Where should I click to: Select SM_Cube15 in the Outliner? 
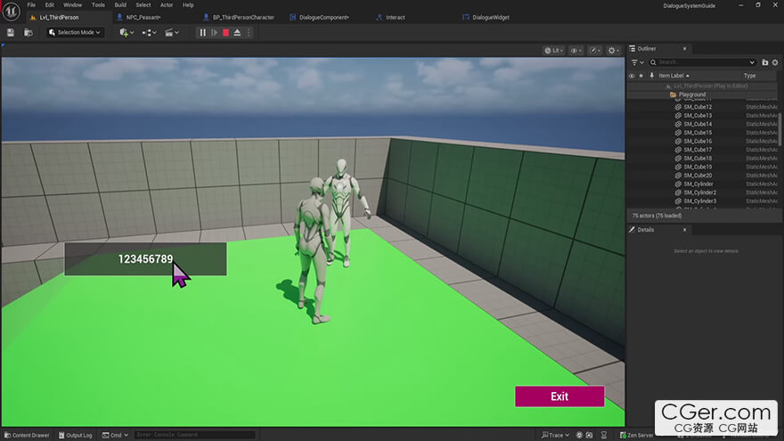[x=698, y=133]
